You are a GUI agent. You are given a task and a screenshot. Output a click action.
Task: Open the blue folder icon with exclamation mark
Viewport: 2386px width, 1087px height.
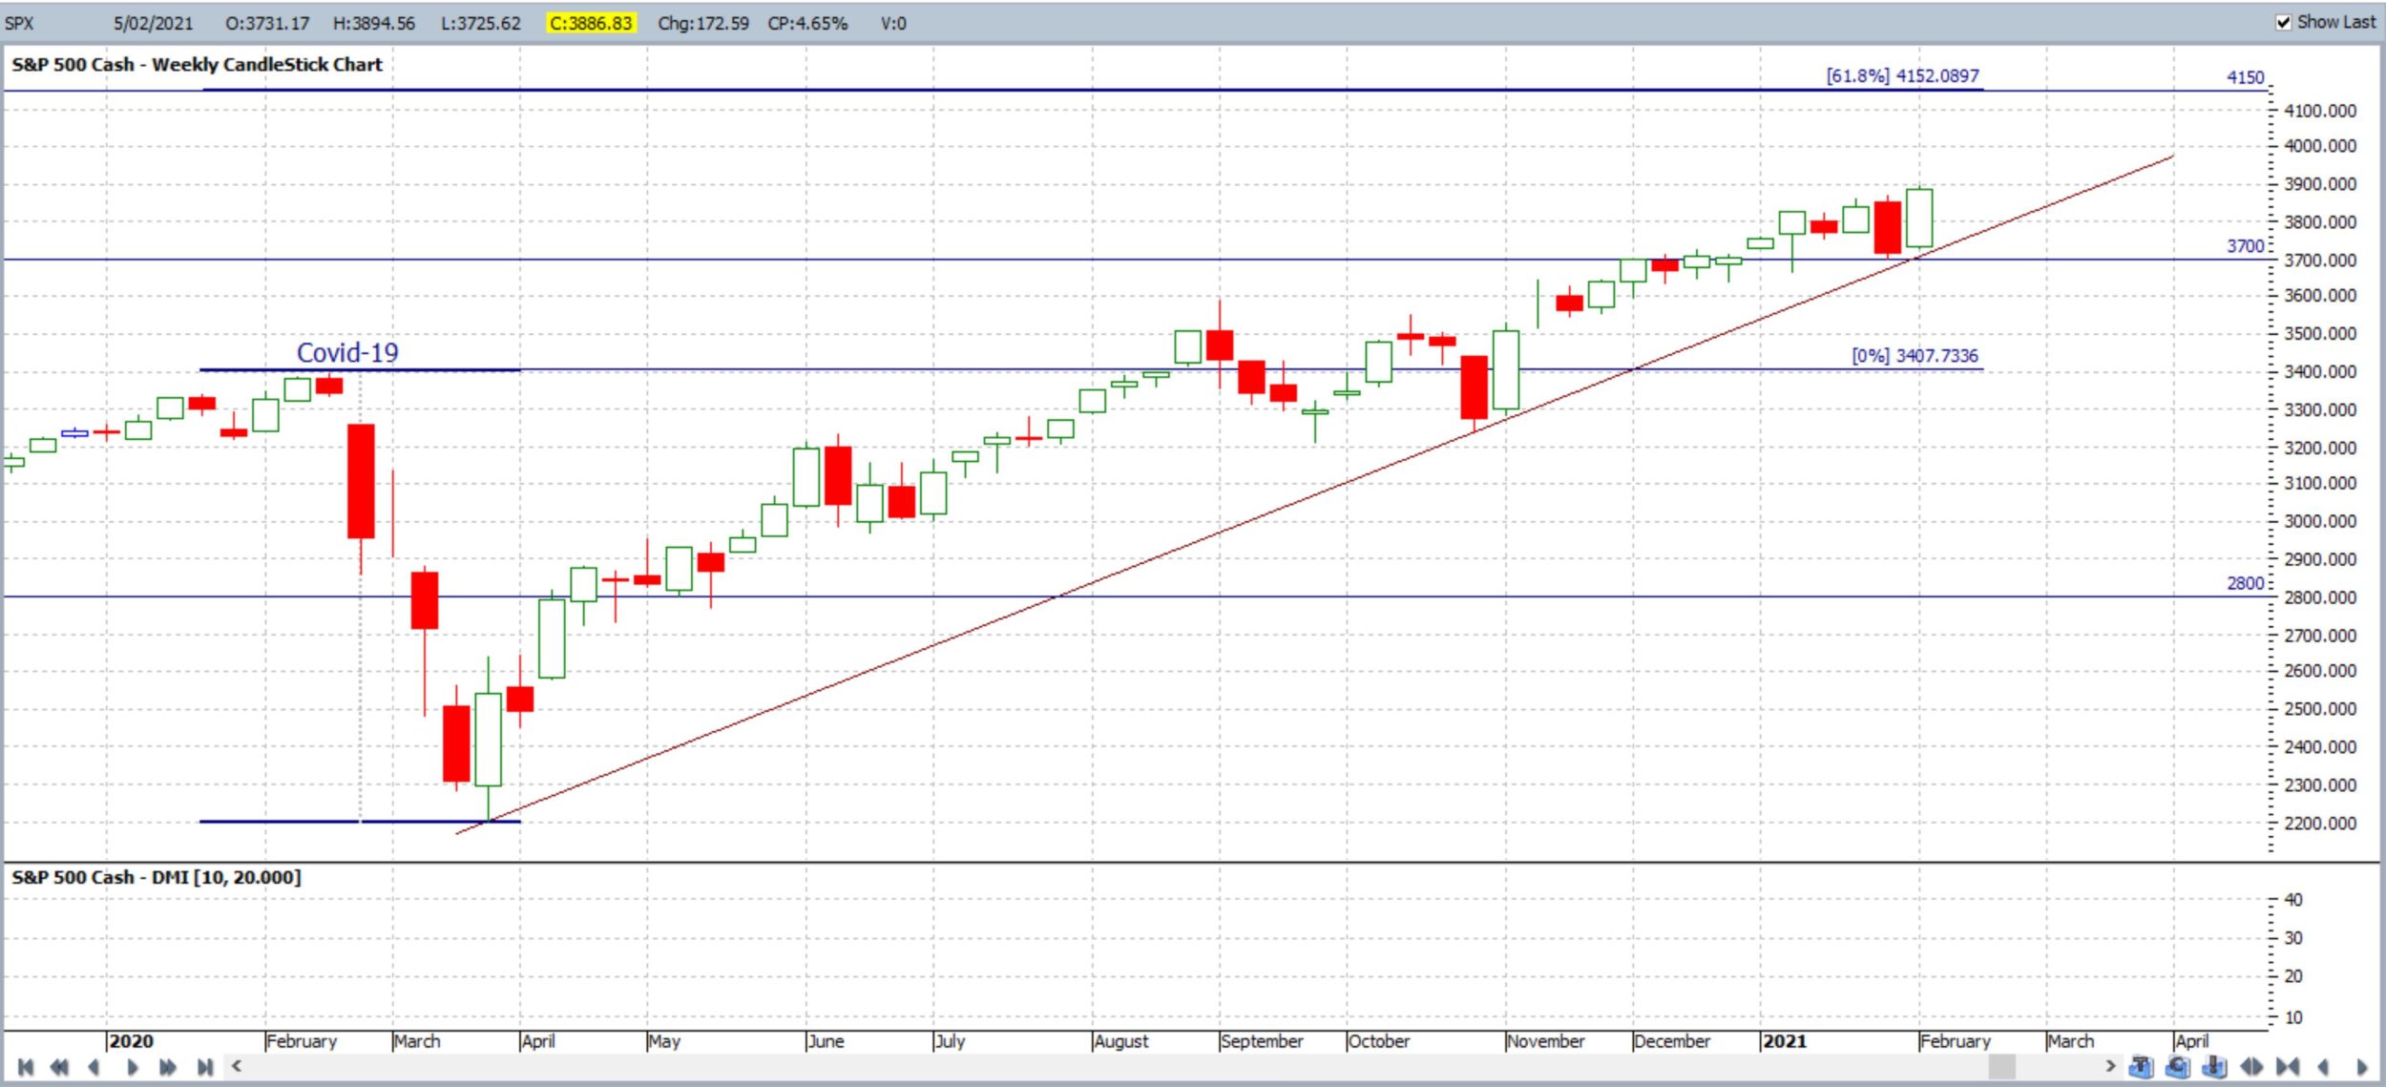click(x=2214, y=1067)
